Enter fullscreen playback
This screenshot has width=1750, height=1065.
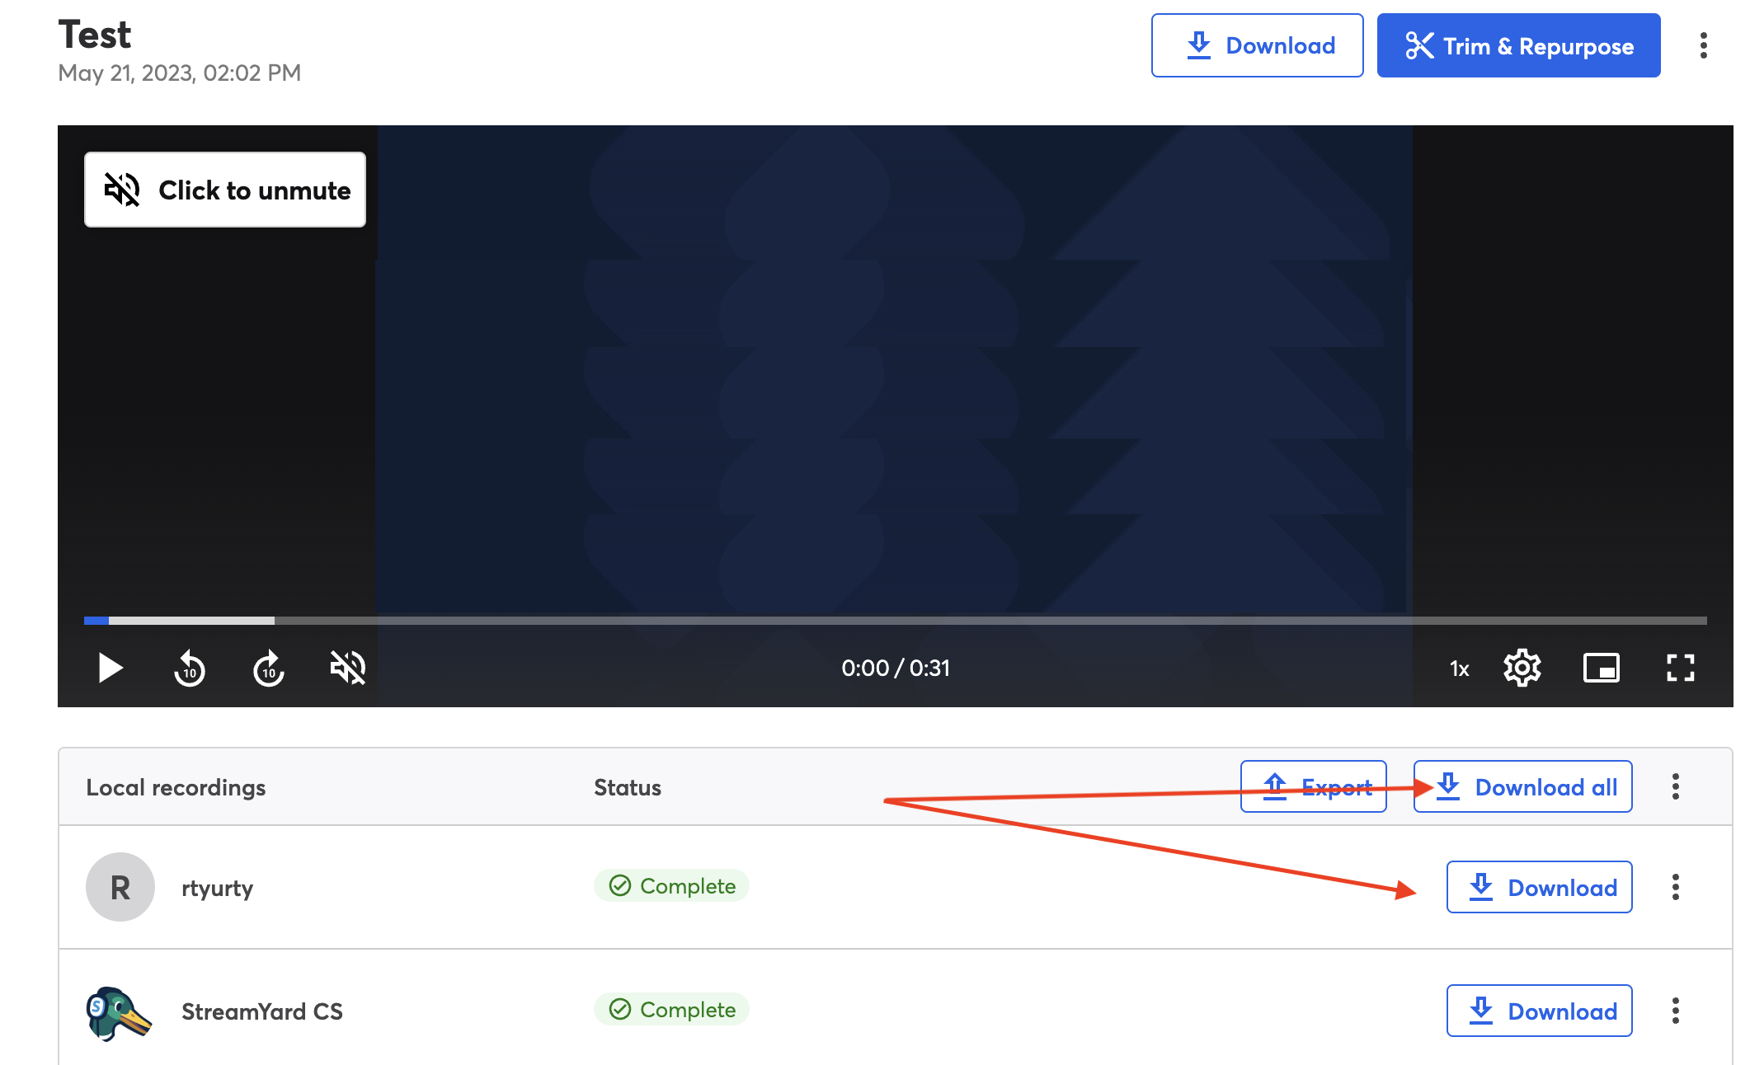tap(1681, 669)
